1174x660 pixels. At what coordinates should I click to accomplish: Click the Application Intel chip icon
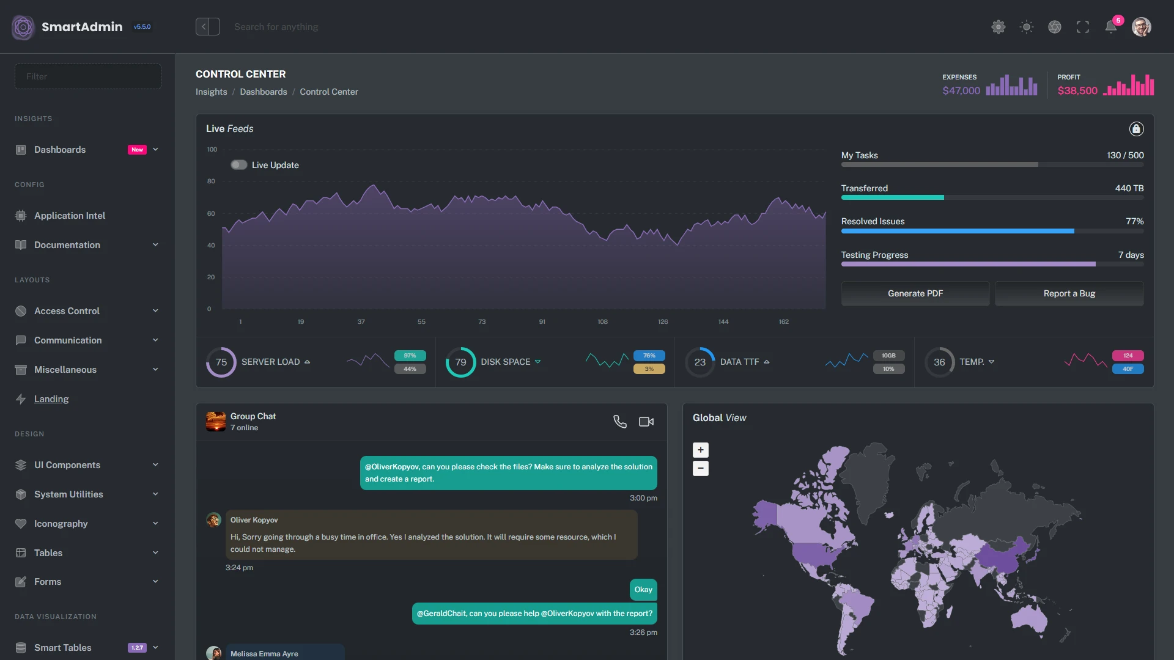coord(21,216)
